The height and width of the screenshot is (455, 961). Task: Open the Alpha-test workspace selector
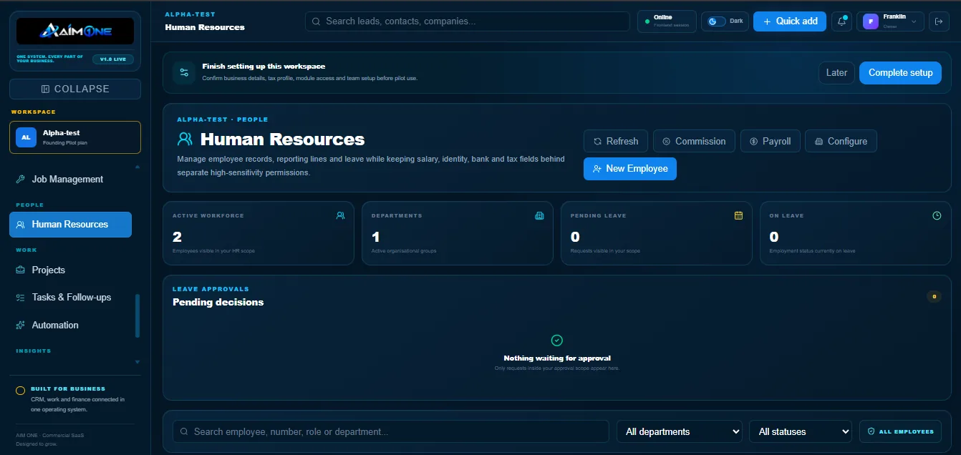[75, 137]
